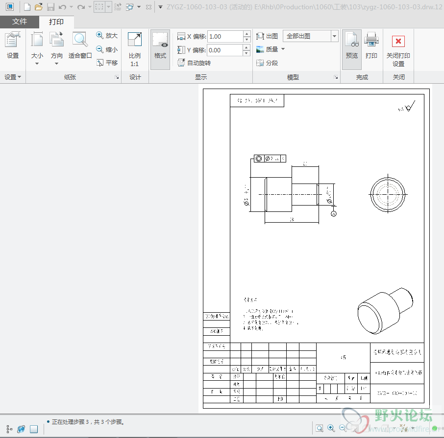Click 适合窗口 fit to window
The height and width of the screenshot is (438, 444).
pos(80,45)
